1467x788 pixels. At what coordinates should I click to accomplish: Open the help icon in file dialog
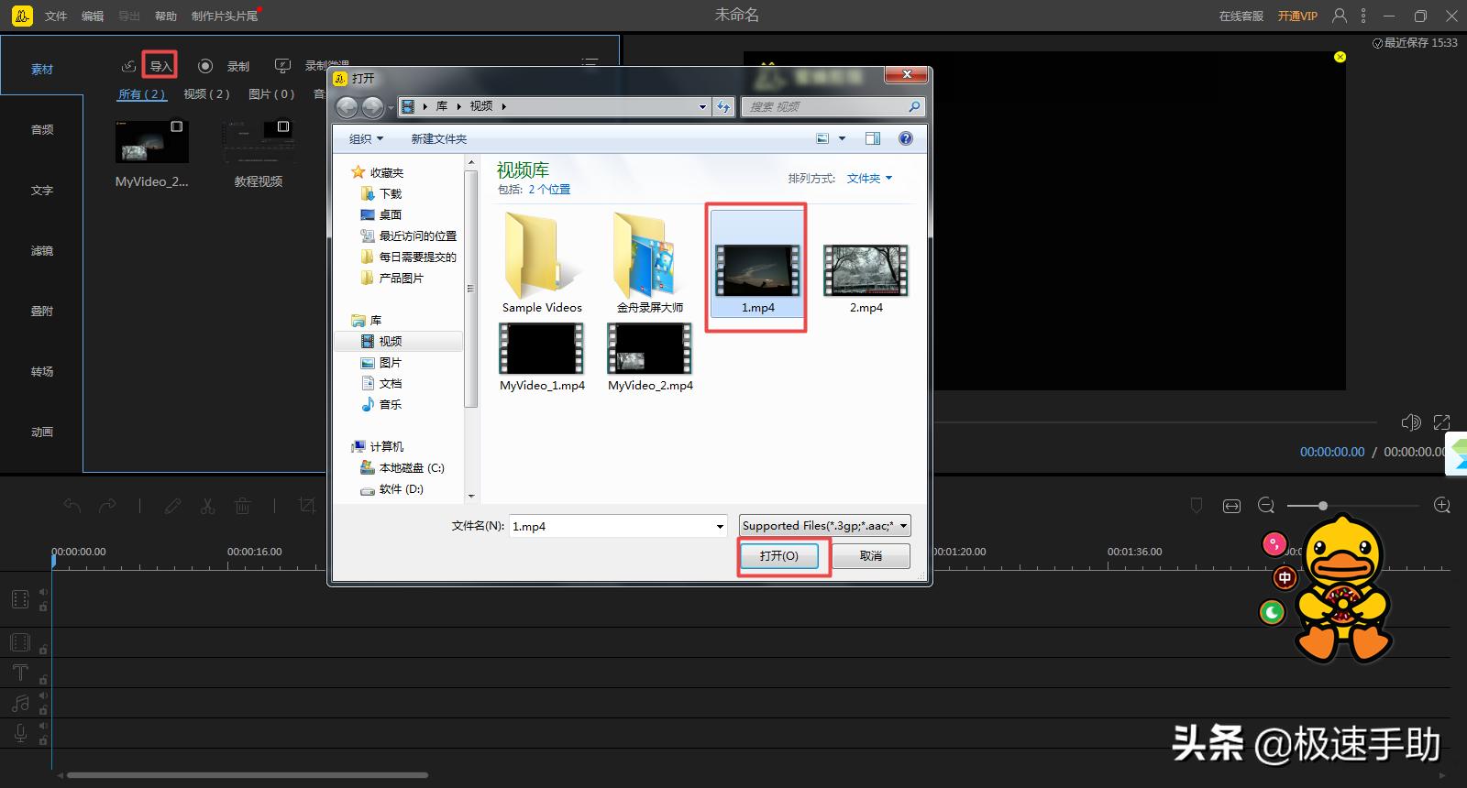(x=905, y=138)
